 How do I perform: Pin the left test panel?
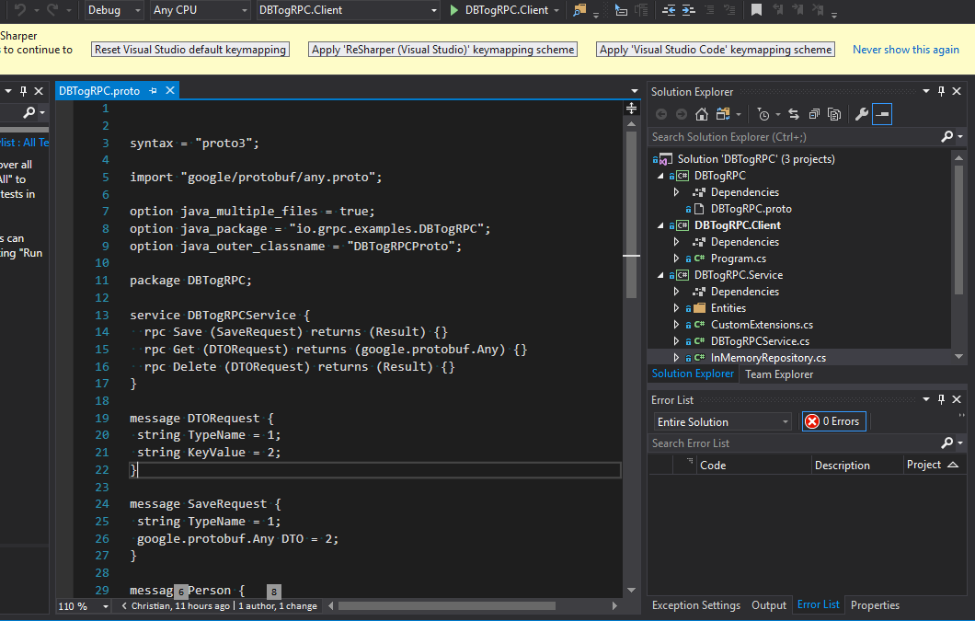pyautogui.click(x=24, y=91)
